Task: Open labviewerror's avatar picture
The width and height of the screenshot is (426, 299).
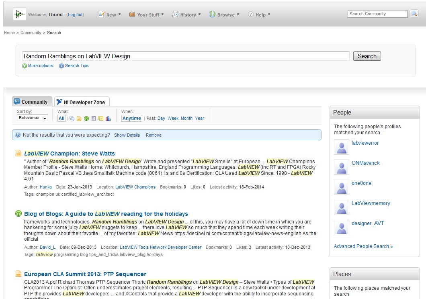Action: tap(342, 147)
